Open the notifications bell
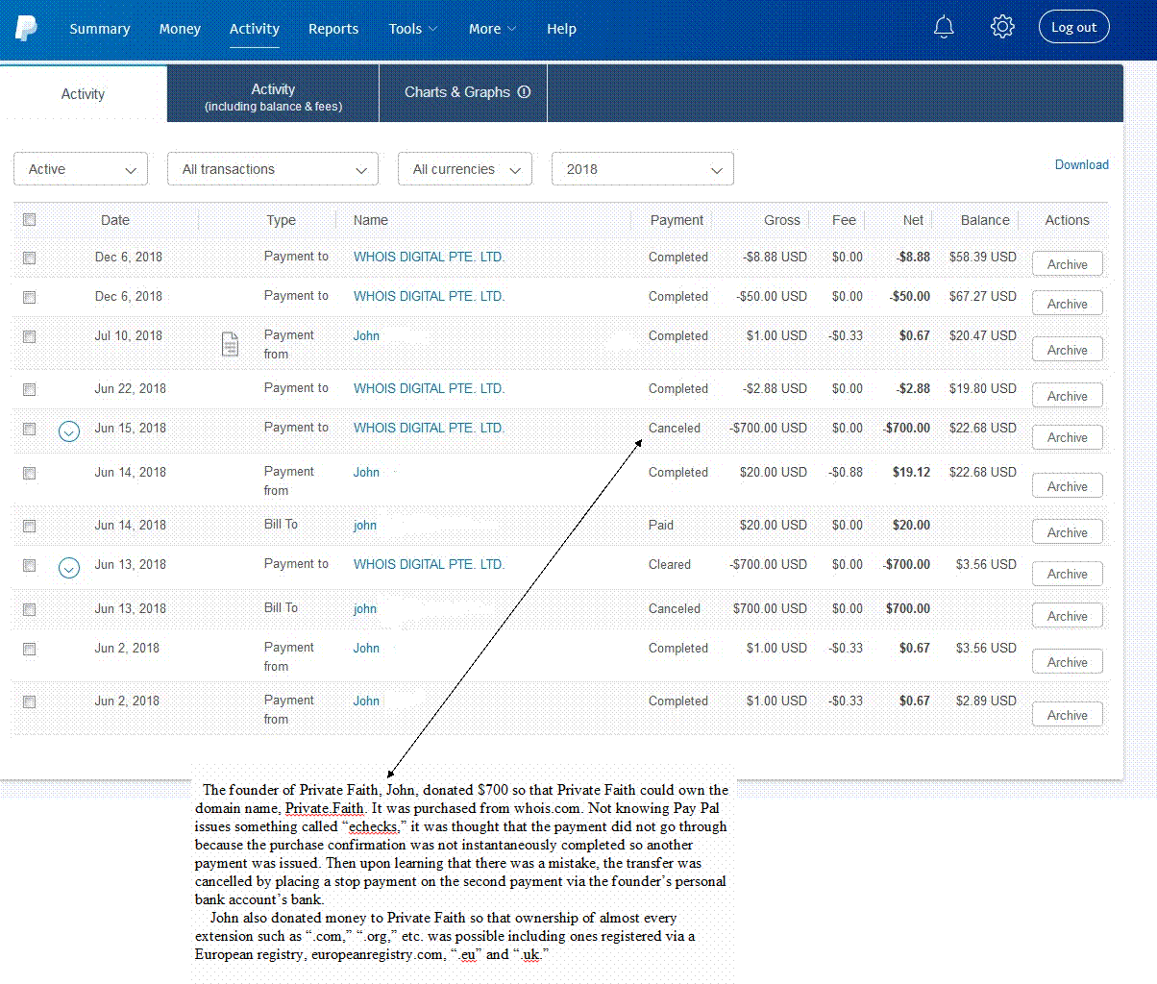 pyautogui.click(x=944, y=27)
